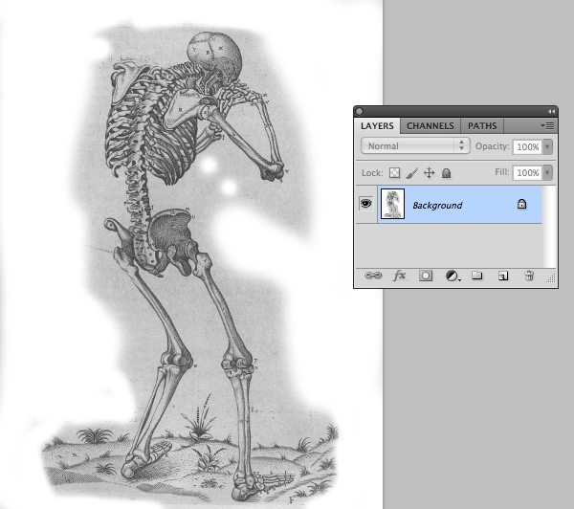Switch to the Channels tab
Image resolution: width=574 pixels, height=509 pixels.
[x=430, y=126]
